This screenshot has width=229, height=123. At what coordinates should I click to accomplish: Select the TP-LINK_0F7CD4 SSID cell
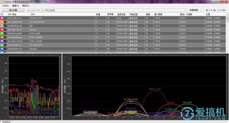coord(62,22)
